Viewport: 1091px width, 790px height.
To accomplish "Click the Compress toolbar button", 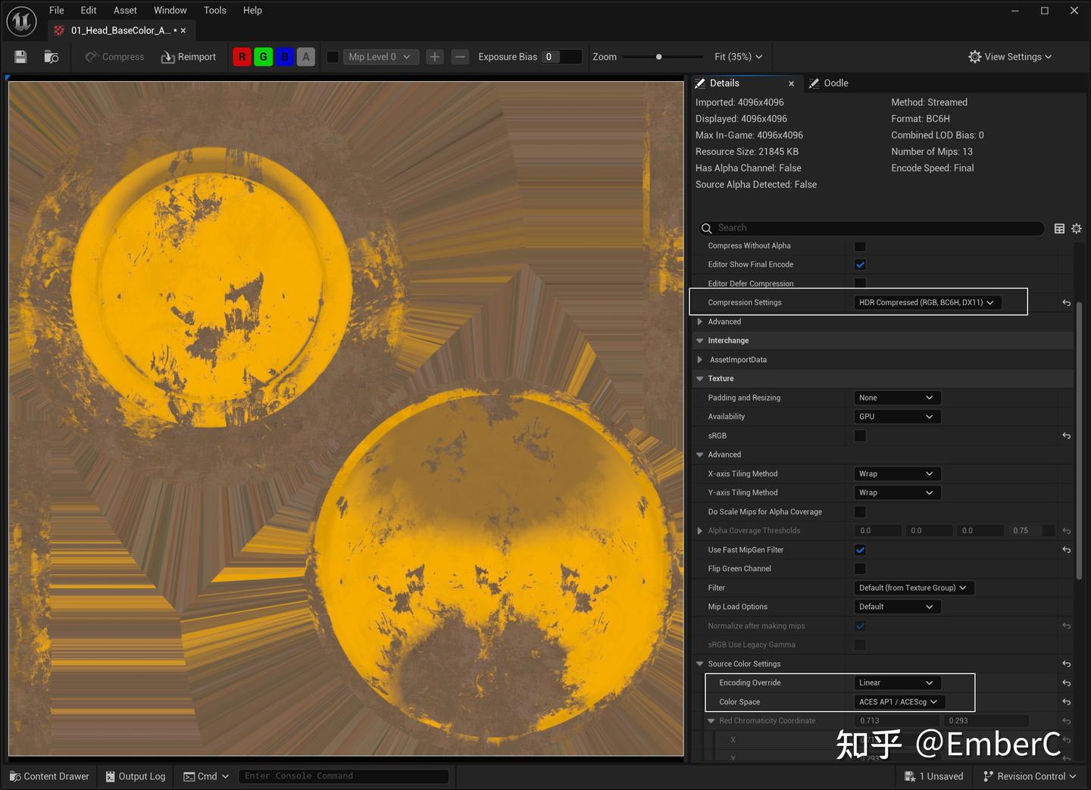I will point(114,57).
